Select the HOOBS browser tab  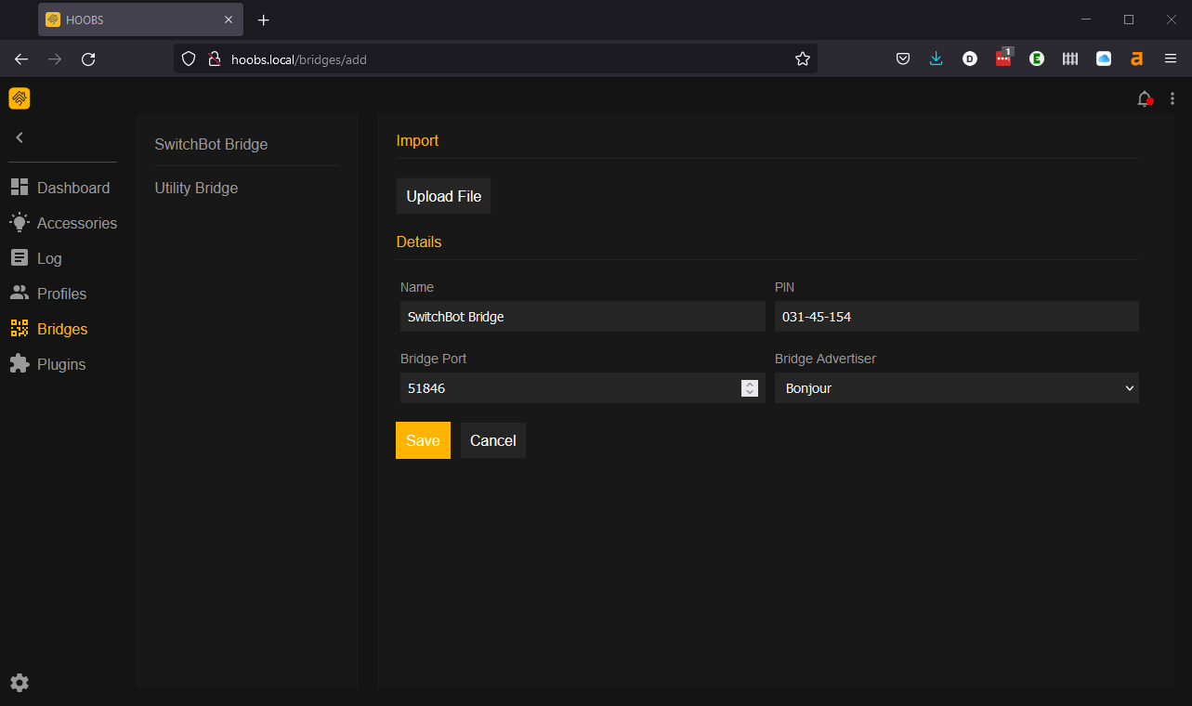point(140,20)
